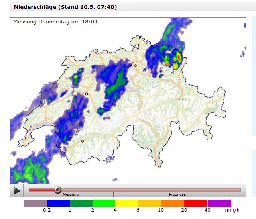
Task: Click the mm/h unit label in legend
Action: click(x=232, y=210)
